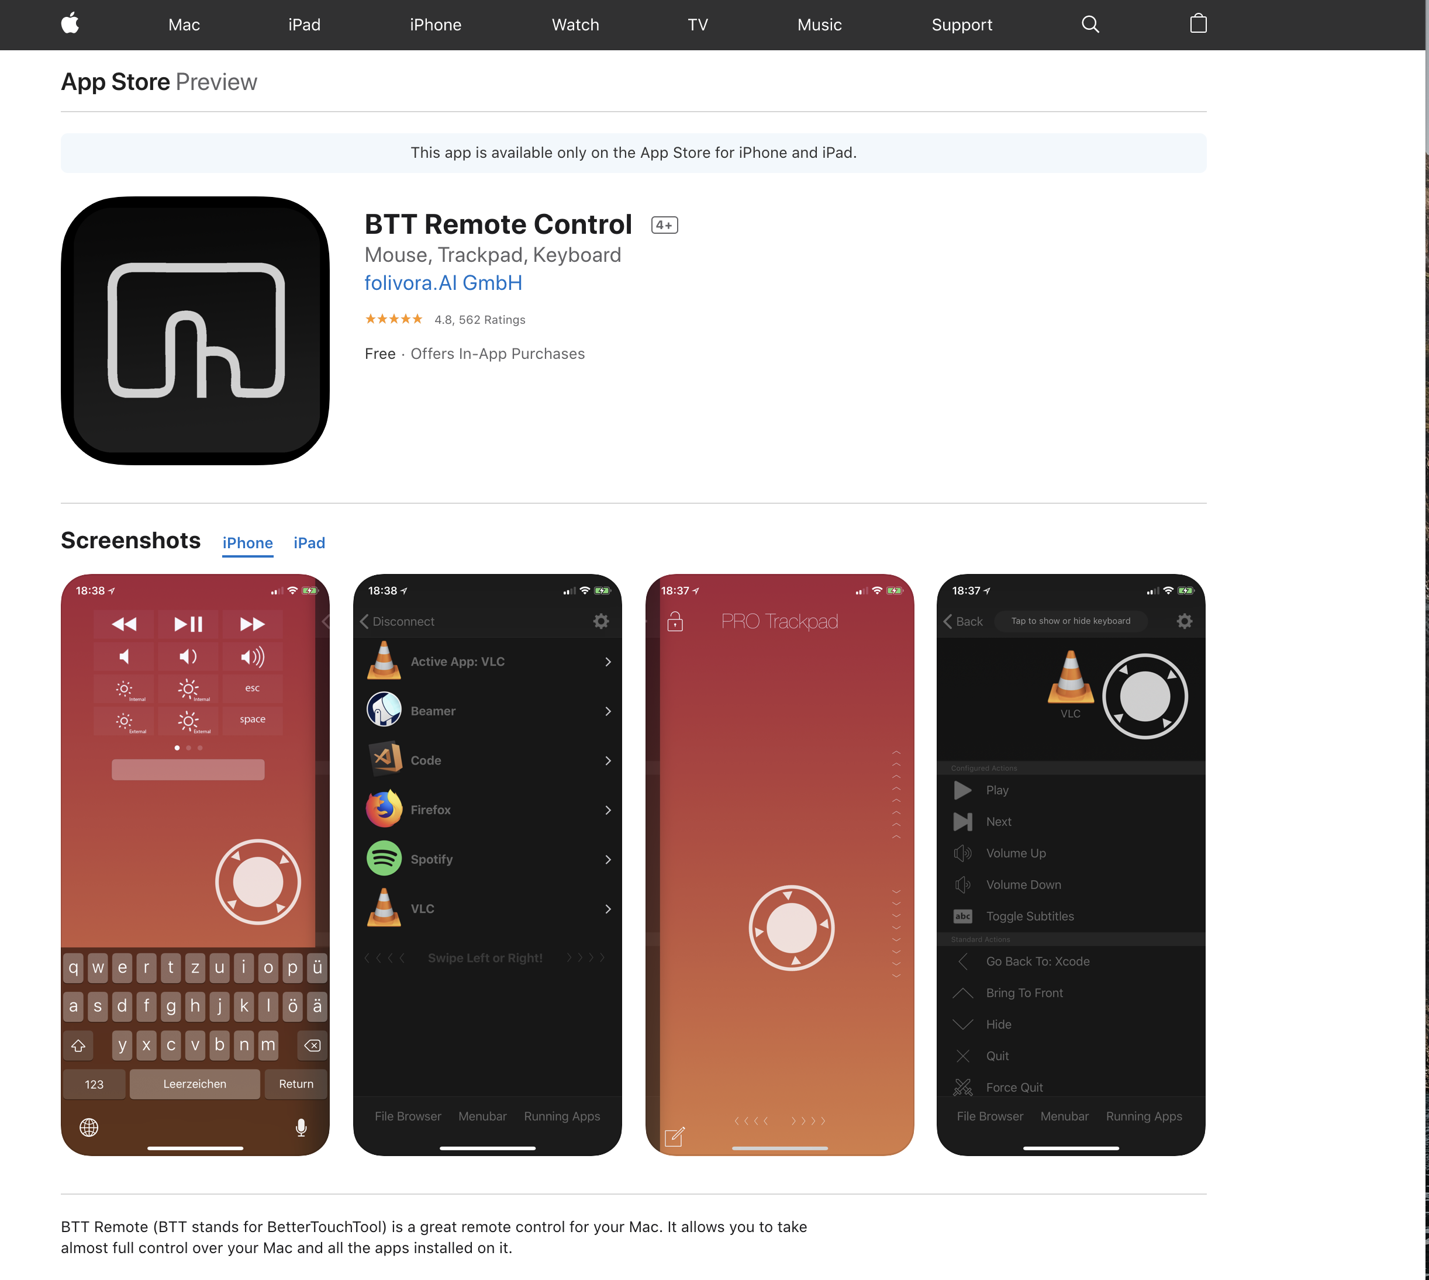Viewport: 1429px width, 1280px height.
Task: Click the keyboard input field in screenshot
Action: (188, 770)
